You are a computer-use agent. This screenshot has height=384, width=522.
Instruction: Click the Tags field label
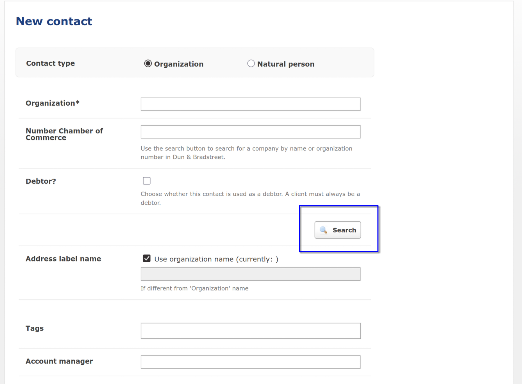click(x=35, y=328)
